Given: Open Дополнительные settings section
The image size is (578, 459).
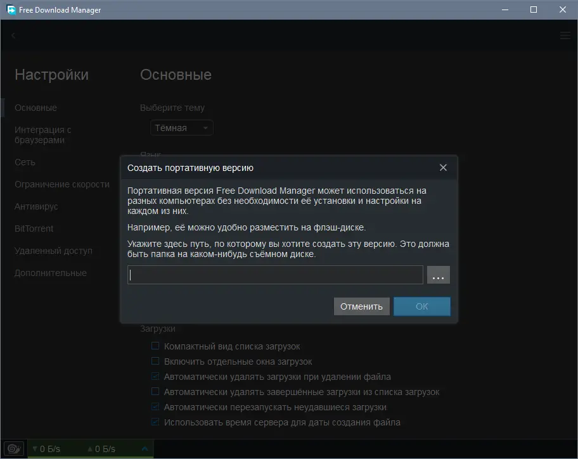Looking at the screenshot, I should pos(51,273).
